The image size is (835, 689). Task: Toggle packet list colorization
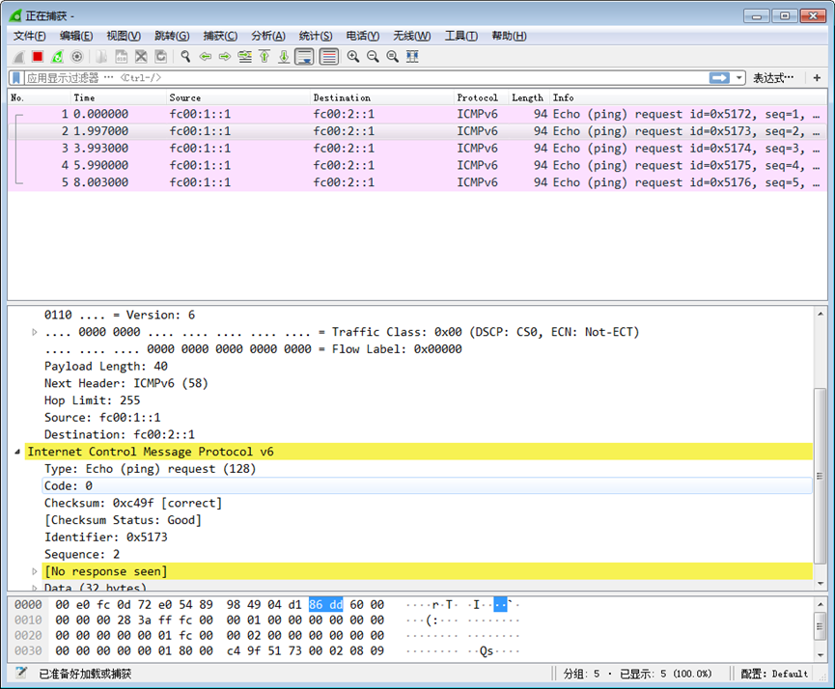pos(329,56)
